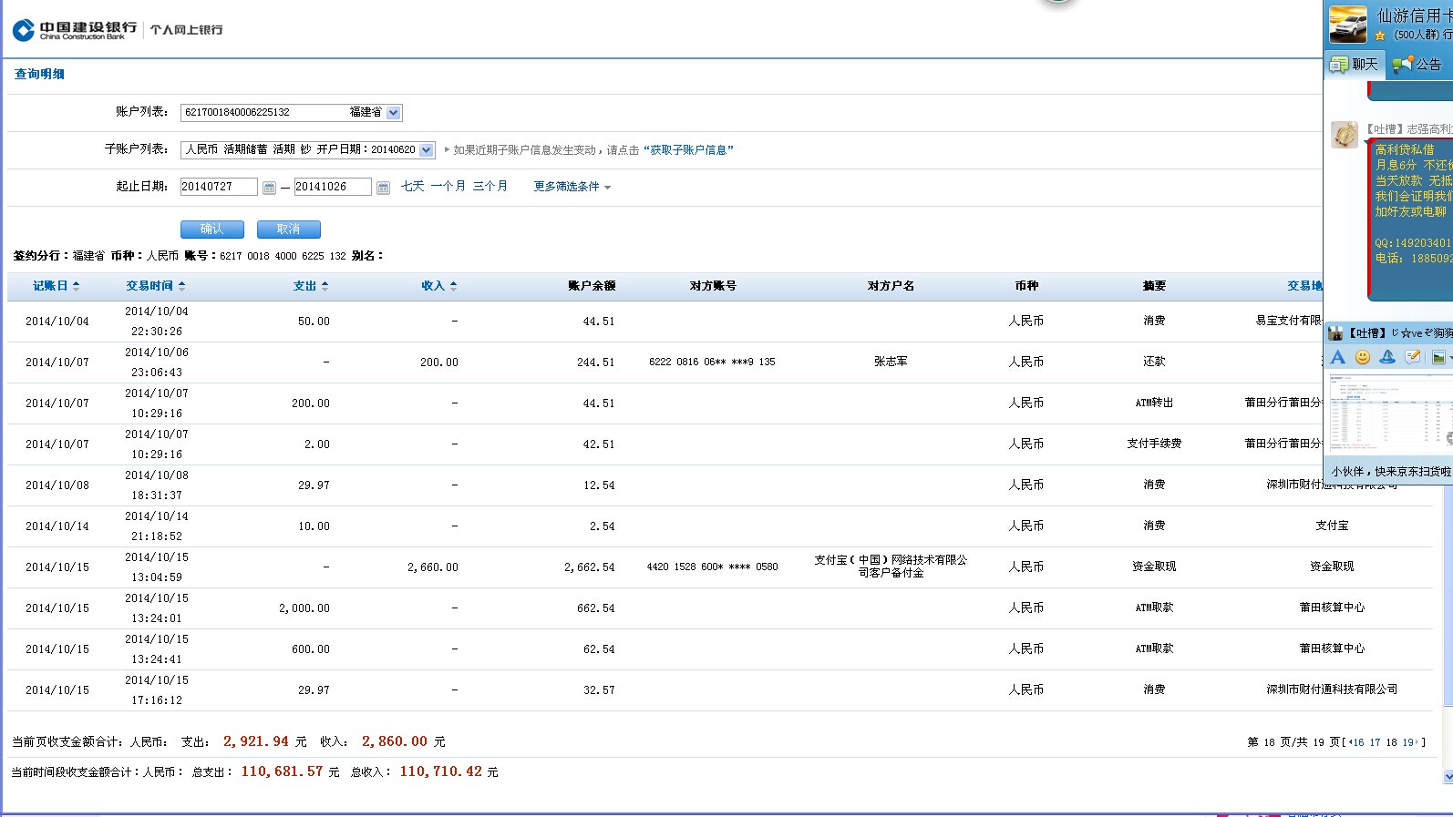Click the end date field 20141026
The image size is (1453, 817).
click(333, 187)
